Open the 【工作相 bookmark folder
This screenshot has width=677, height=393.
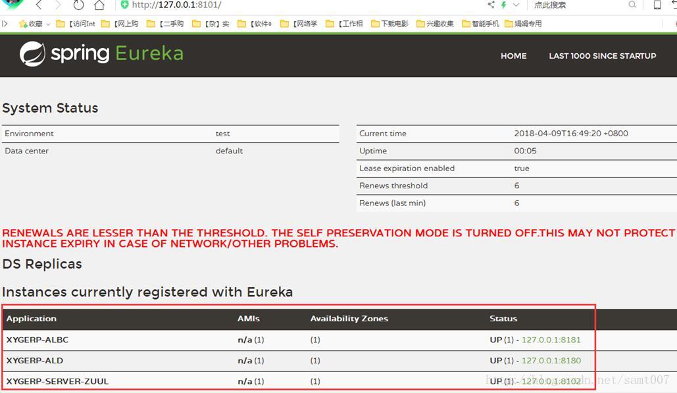click(344, 24)
